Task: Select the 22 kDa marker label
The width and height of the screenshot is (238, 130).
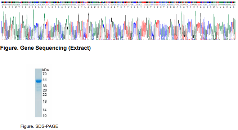Action: [x=45, y=95]
